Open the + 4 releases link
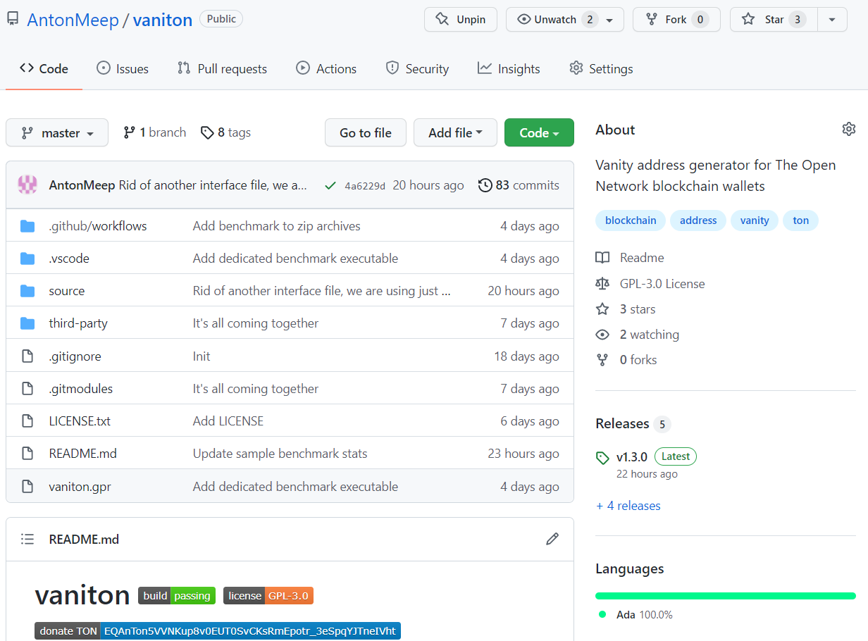This screenshot has height=641, width=868. (628, 506)
